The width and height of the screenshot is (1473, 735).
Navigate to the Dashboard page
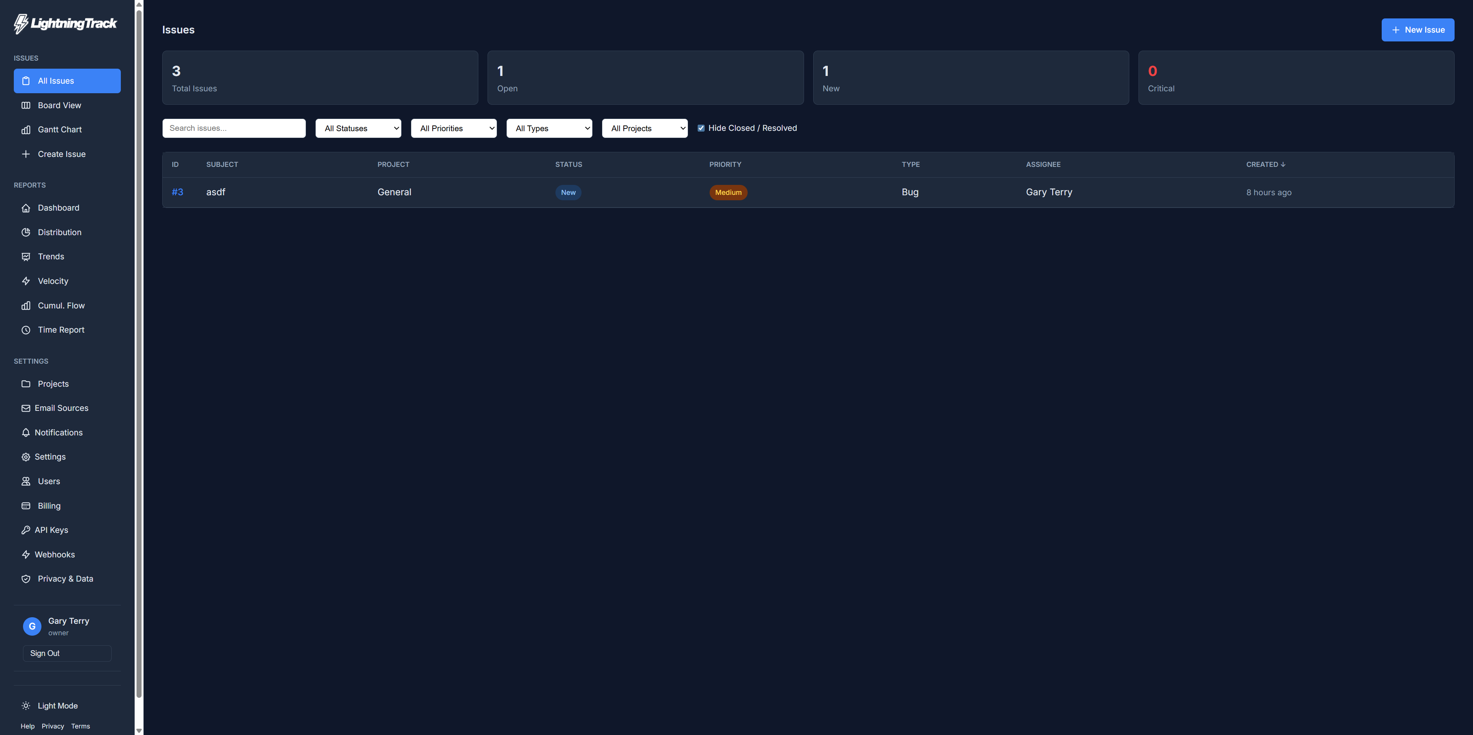[x=58, y=208]
